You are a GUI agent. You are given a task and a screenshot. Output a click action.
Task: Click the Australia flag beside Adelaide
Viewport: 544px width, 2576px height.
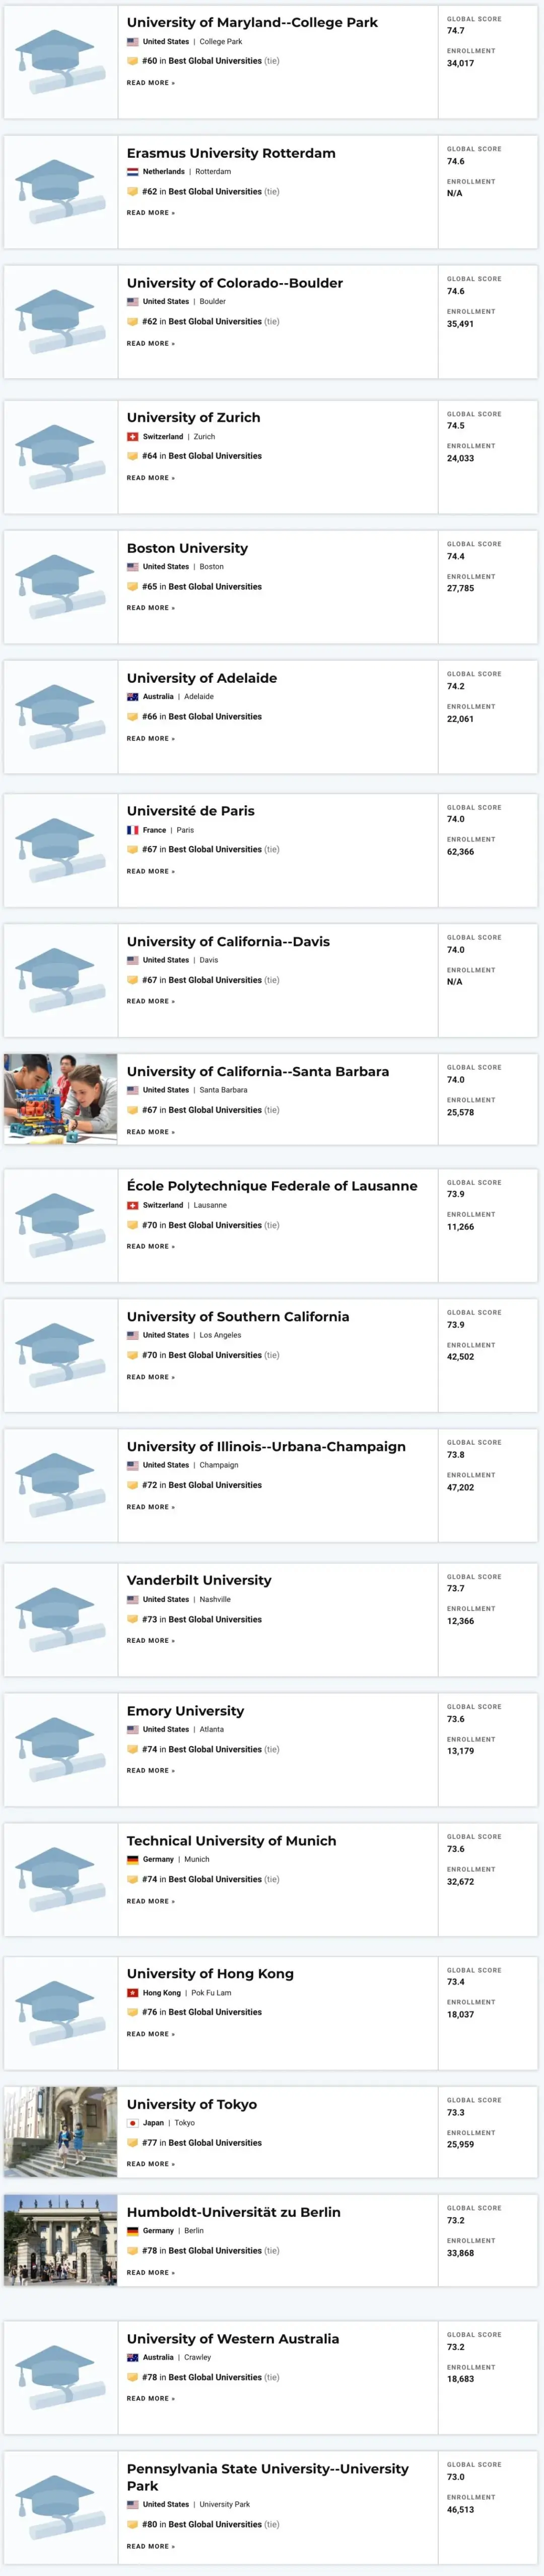click(132, 697)
